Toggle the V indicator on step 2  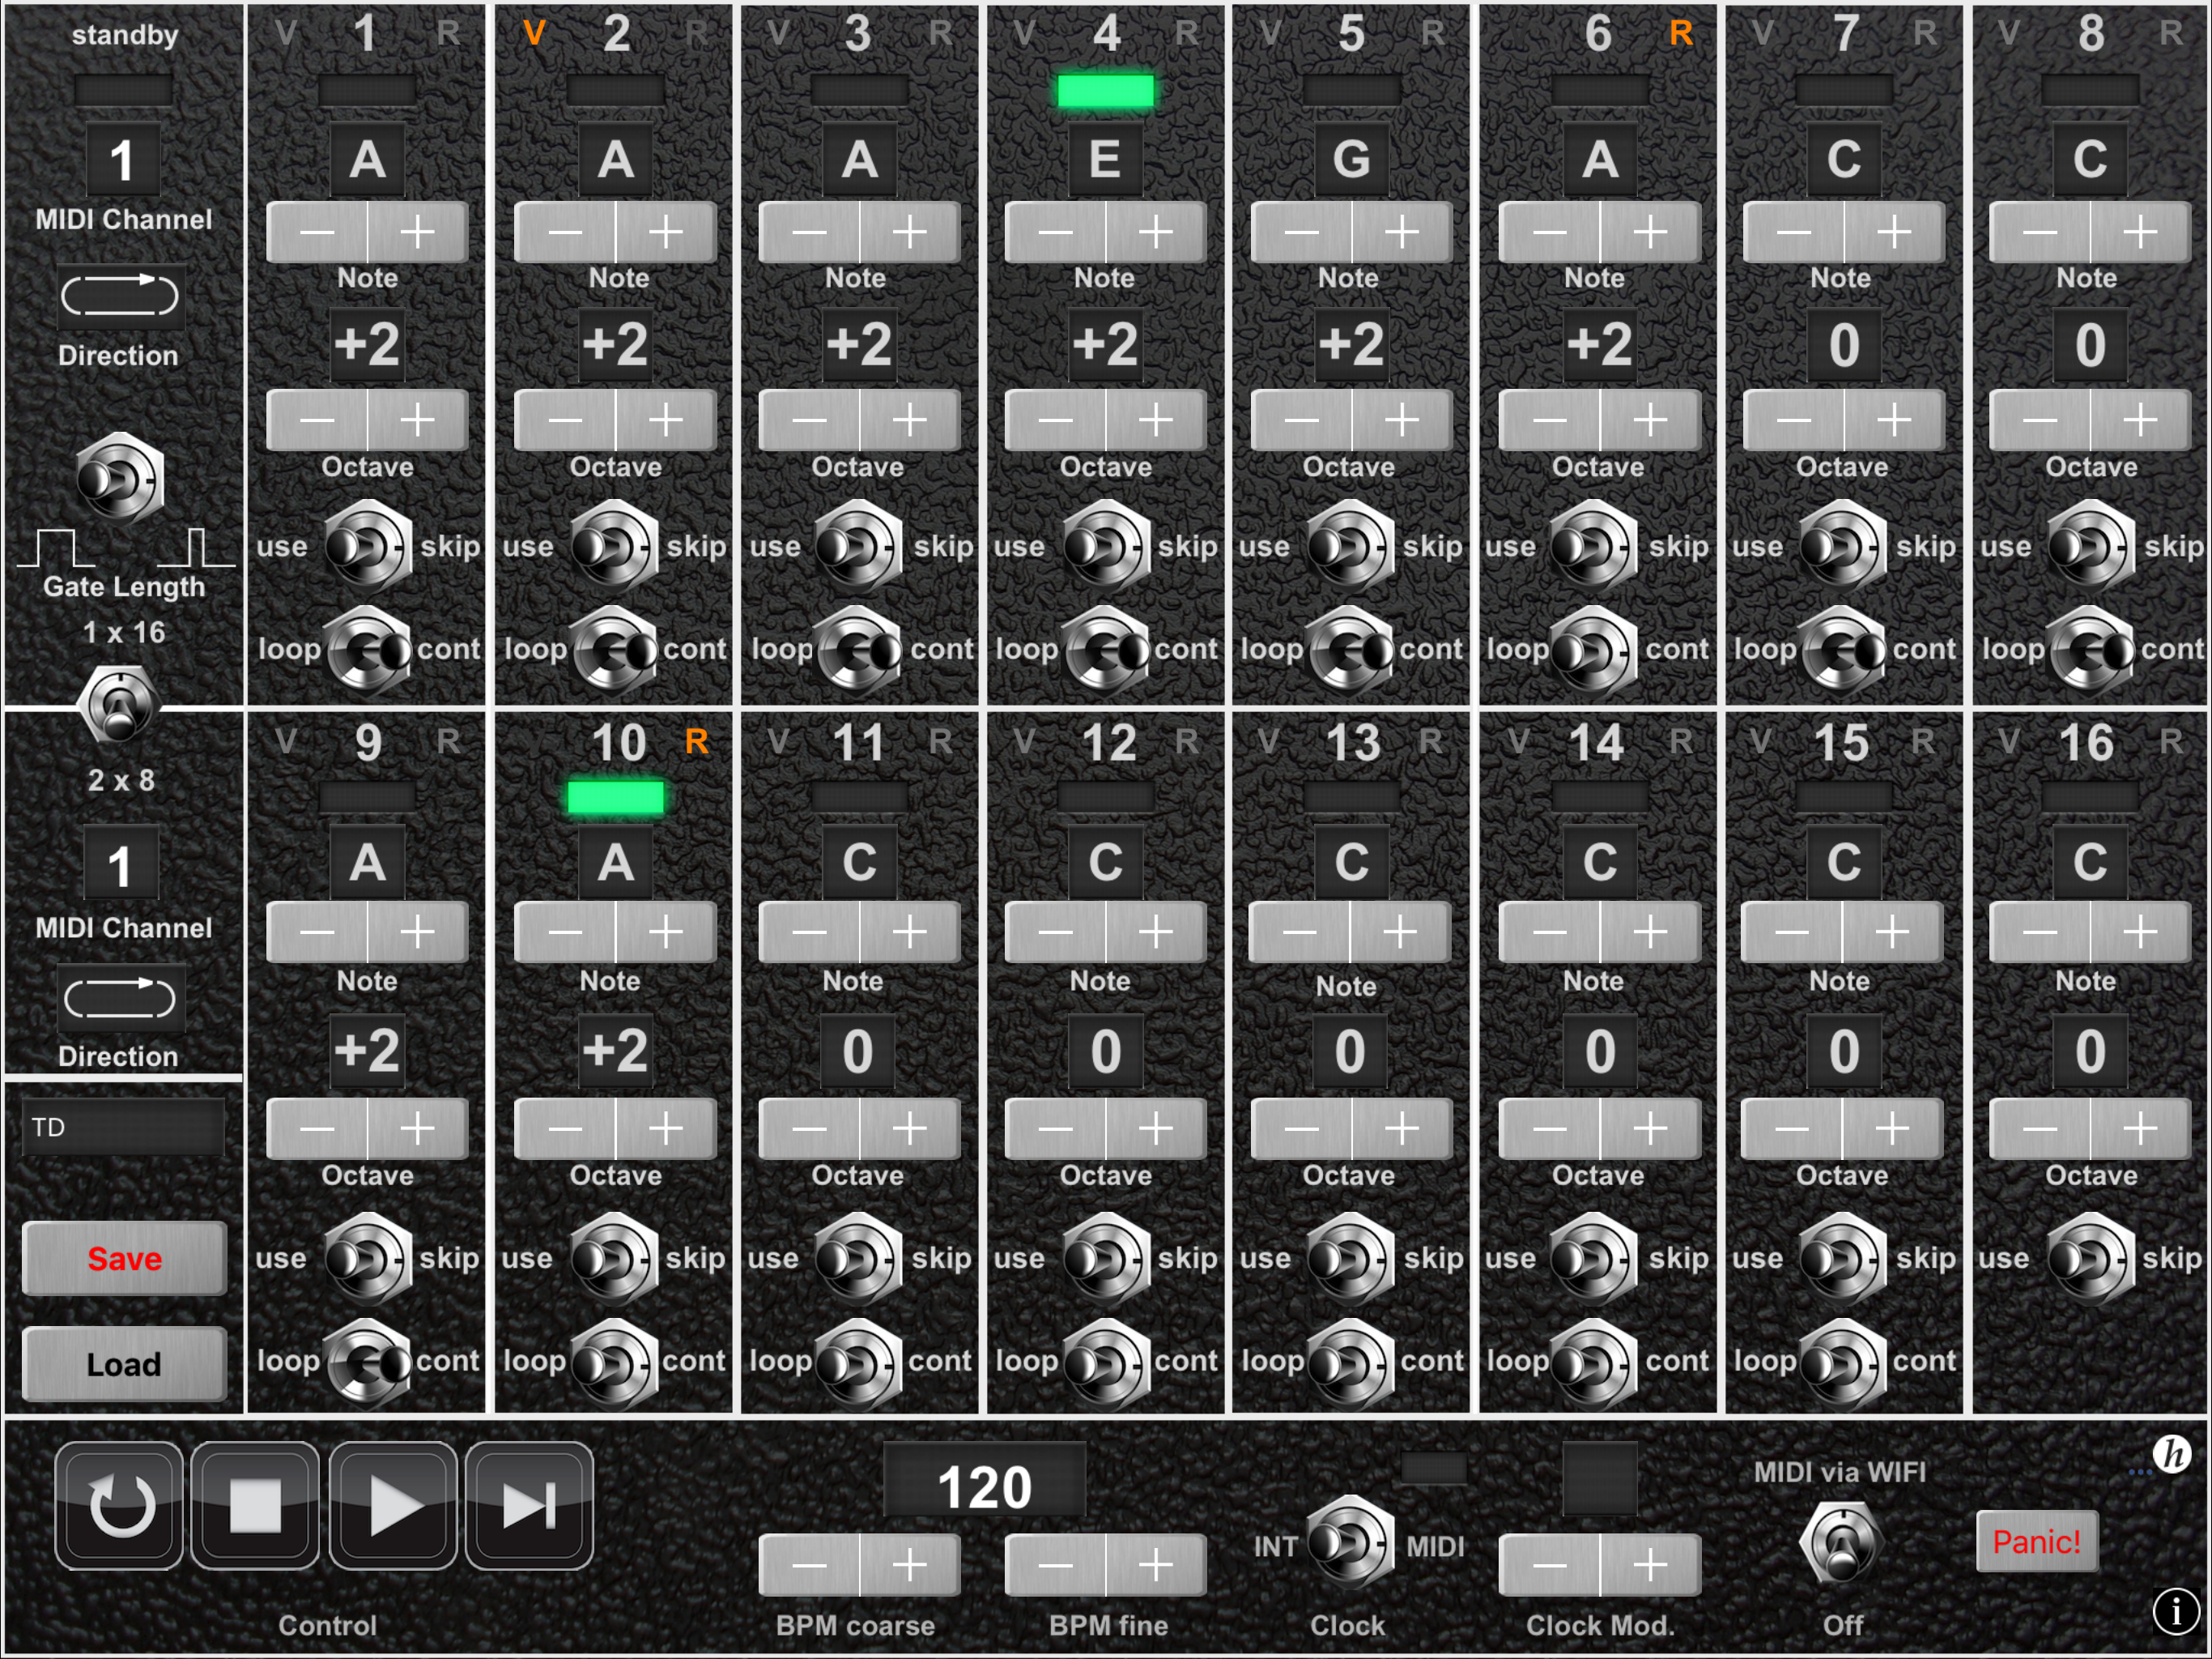tap(534, 33)
